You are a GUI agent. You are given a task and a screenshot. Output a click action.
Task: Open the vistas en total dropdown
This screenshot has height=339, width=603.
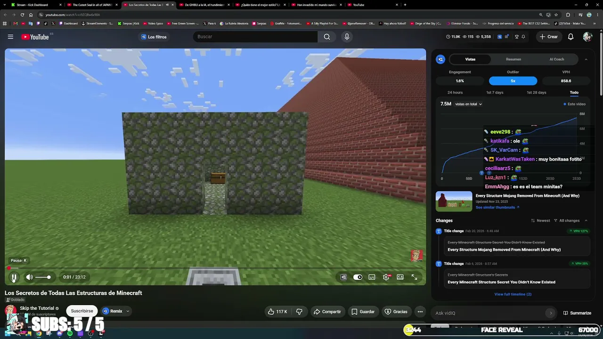468,104
